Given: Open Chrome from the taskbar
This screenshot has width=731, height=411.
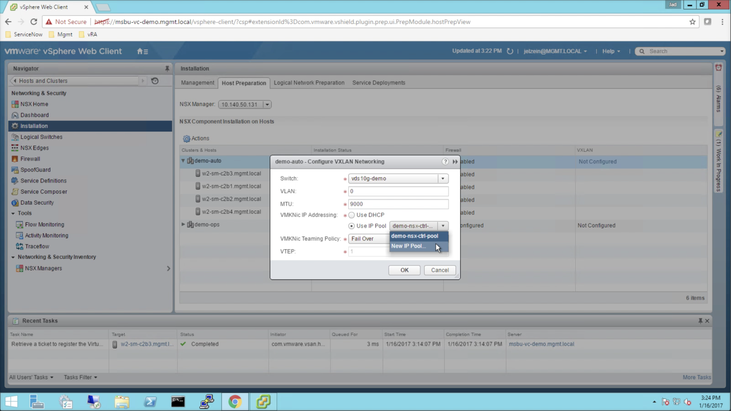Looking at the screenshot, I should 235,401.
